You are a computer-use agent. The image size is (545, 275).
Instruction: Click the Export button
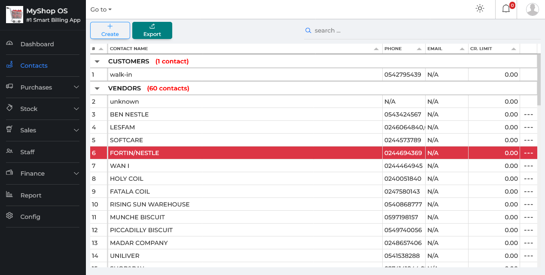(152, 30)
